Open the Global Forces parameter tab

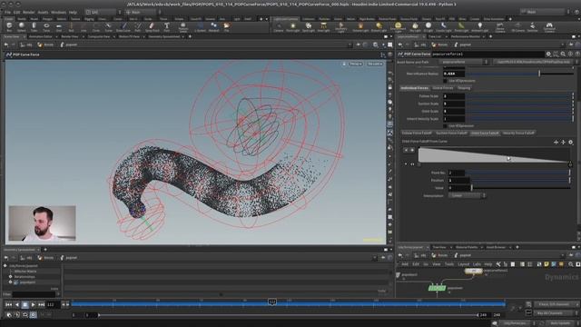pos(443,88)
